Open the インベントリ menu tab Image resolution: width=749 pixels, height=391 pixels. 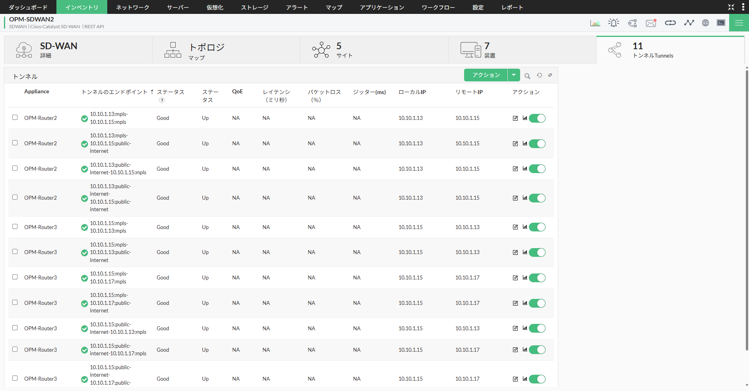click(x=82, y=7)
